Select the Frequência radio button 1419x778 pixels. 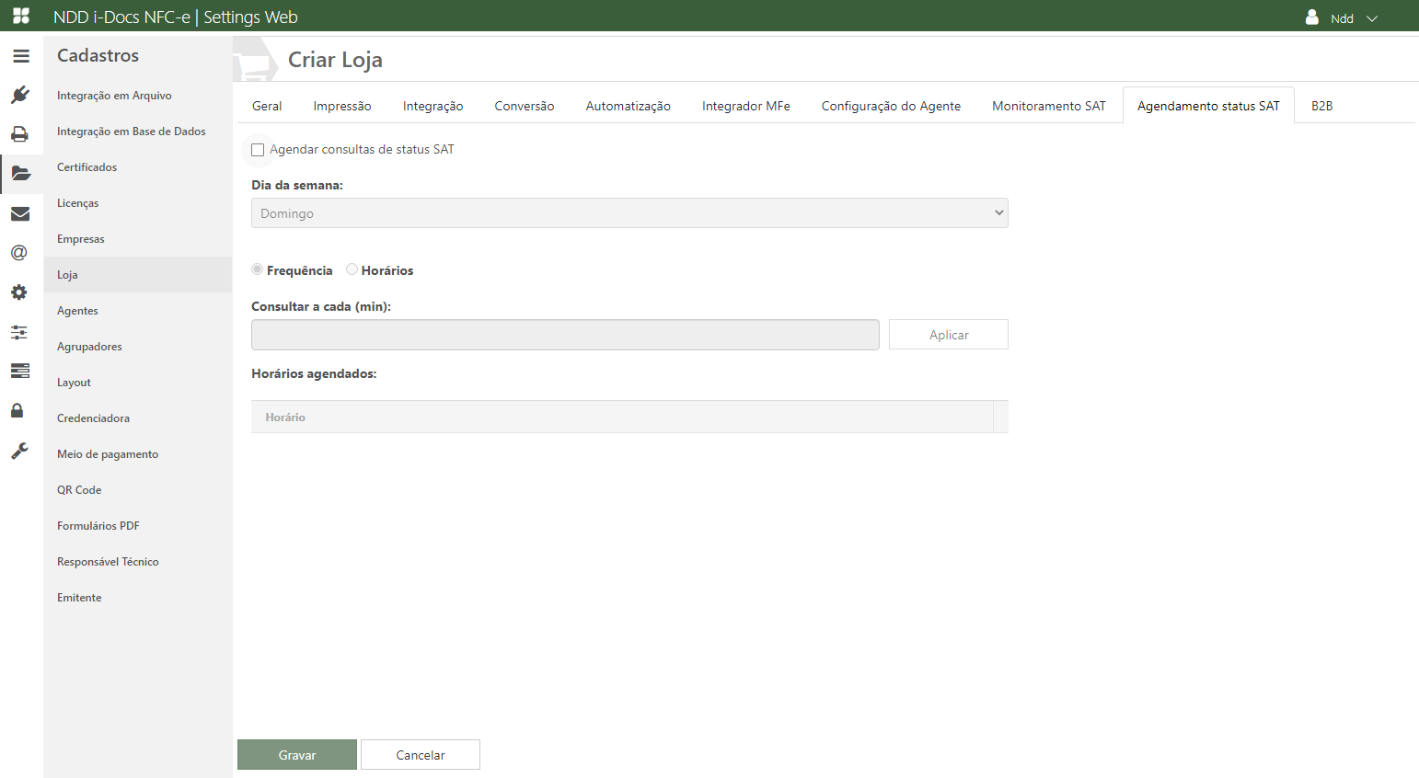pyautogui.click(x=258, y=269)
